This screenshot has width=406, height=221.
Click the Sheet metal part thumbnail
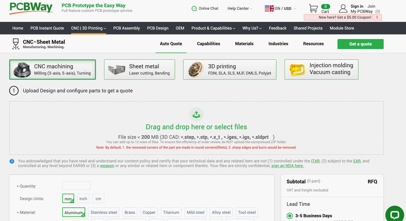[117, 70]
